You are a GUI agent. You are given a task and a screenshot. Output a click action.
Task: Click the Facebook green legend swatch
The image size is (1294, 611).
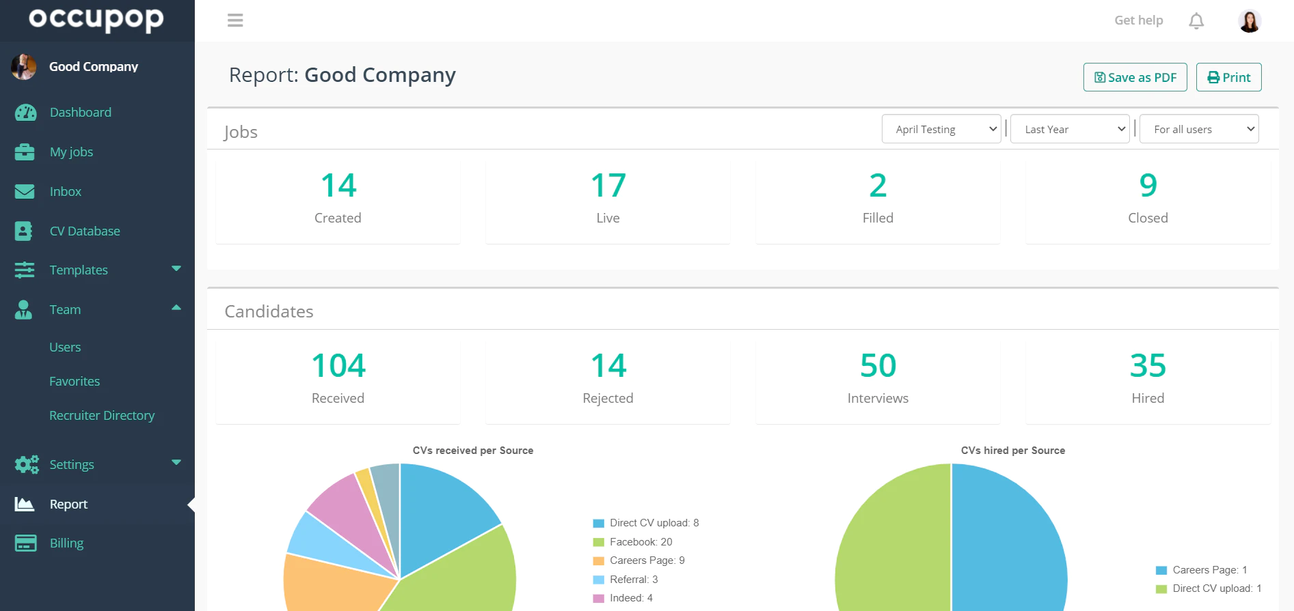599,543
